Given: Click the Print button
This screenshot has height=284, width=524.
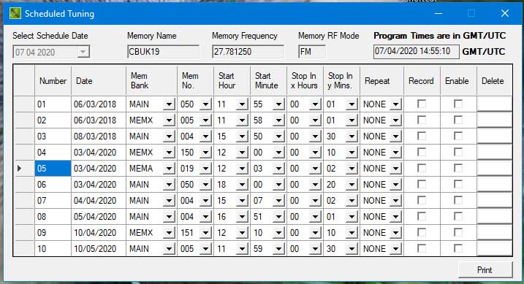Looking at the screenshot, I should (485, 269).
